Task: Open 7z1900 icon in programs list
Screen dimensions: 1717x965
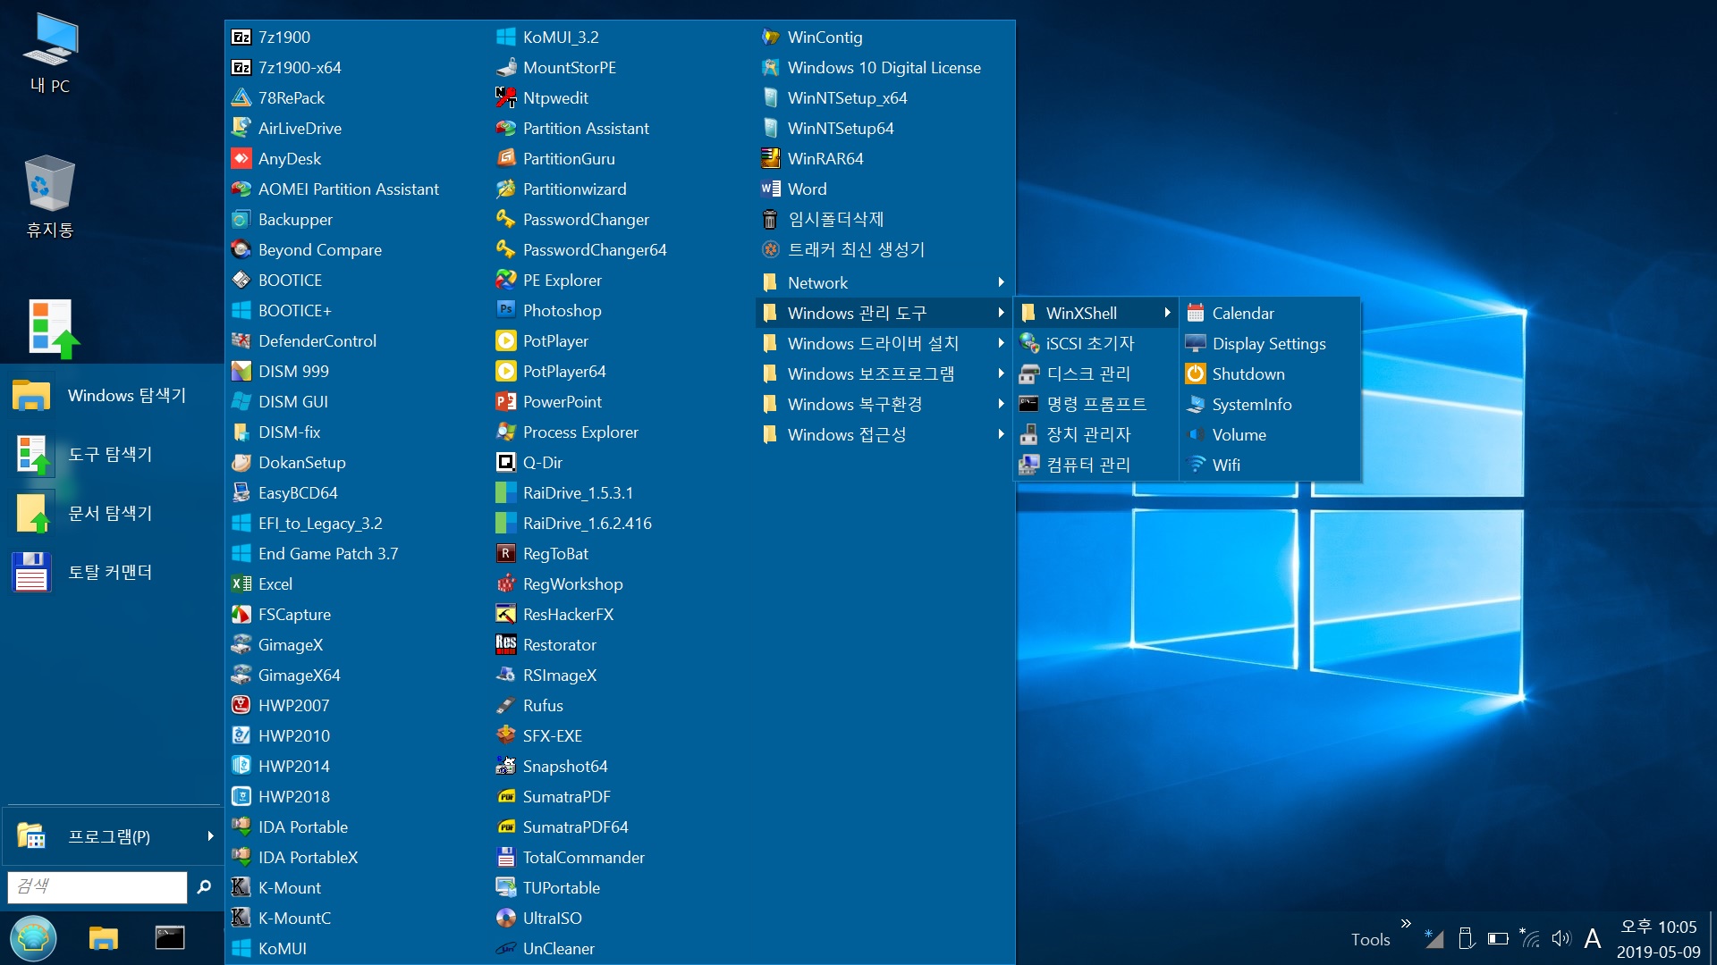Action: [241, 37]
